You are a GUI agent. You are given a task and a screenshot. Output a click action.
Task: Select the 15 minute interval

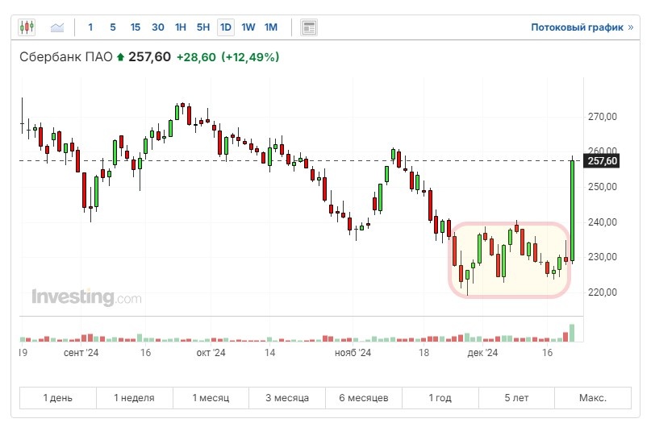[x=136, y=27]
